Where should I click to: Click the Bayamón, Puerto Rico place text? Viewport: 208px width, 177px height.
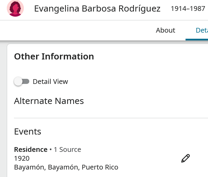point(66,167)
